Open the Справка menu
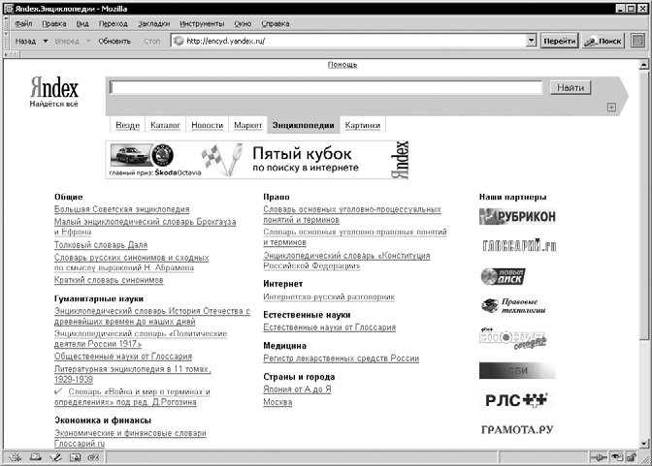This screenshot has height=466, width=652. coord(276,23)
